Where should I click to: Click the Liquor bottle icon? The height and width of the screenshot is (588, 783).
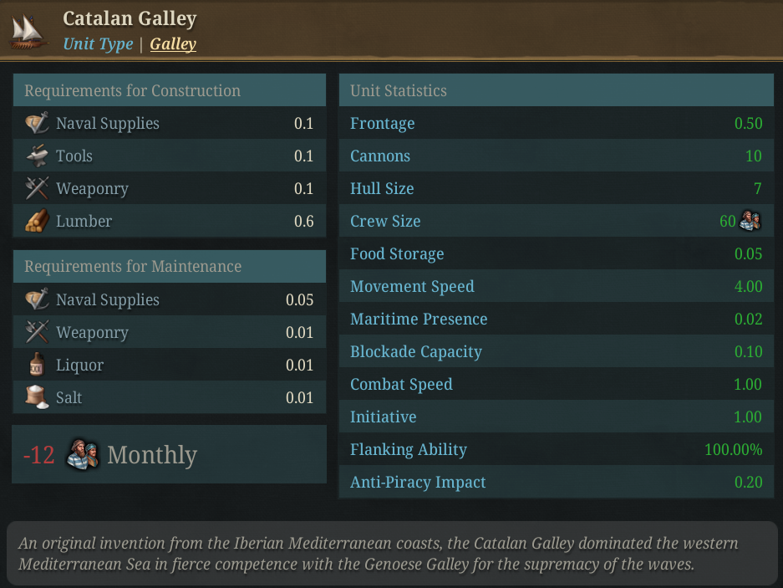click(37, 366)
